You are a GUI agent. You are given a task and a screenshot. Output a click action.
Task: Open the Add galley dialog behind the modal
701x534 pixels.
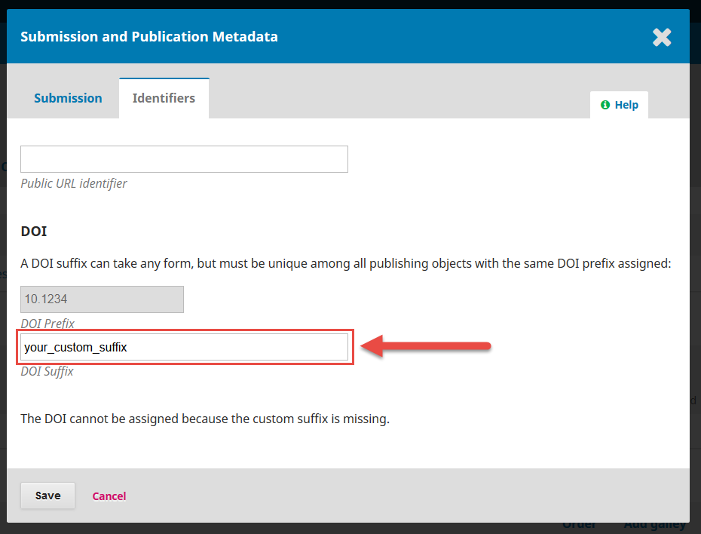pyautogui.click(x=654, y=523)
